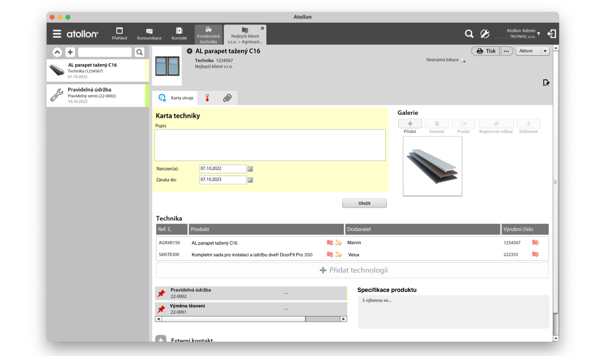
Task: Switch to Karta stroje tab
Action: coord(175,98)
